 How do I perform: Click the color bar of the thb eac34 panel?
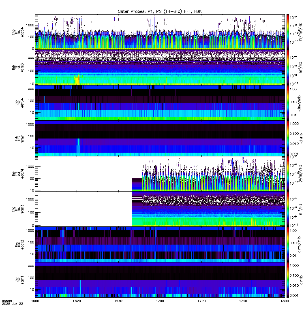coord(287,32)
